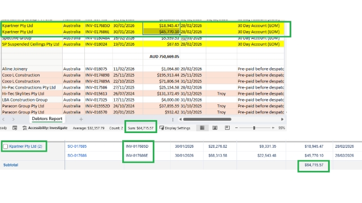Image resolution: width=362 pixels, height=203 pixels.
Task: Select cell with amount $18,945.47 in spreadsheet
Action: (x=161, y=25)
